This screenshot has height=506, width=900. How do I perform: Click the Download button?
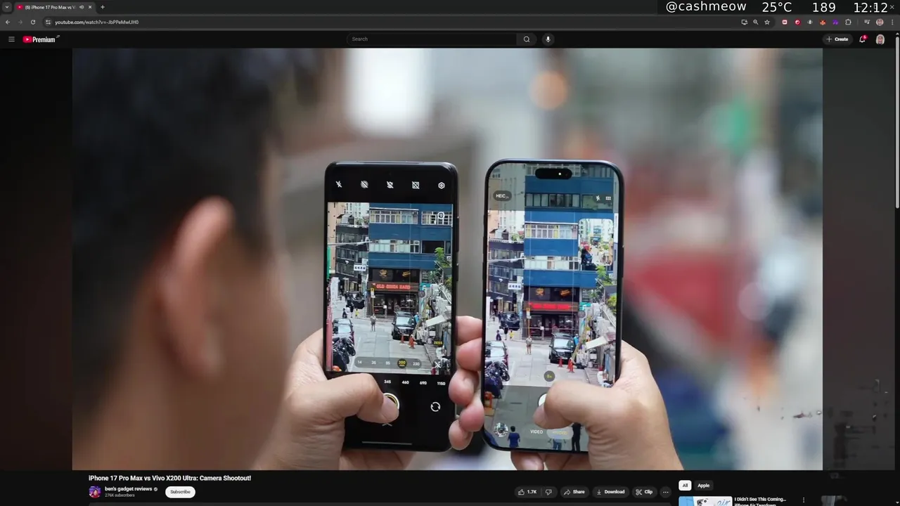[610, 492]
